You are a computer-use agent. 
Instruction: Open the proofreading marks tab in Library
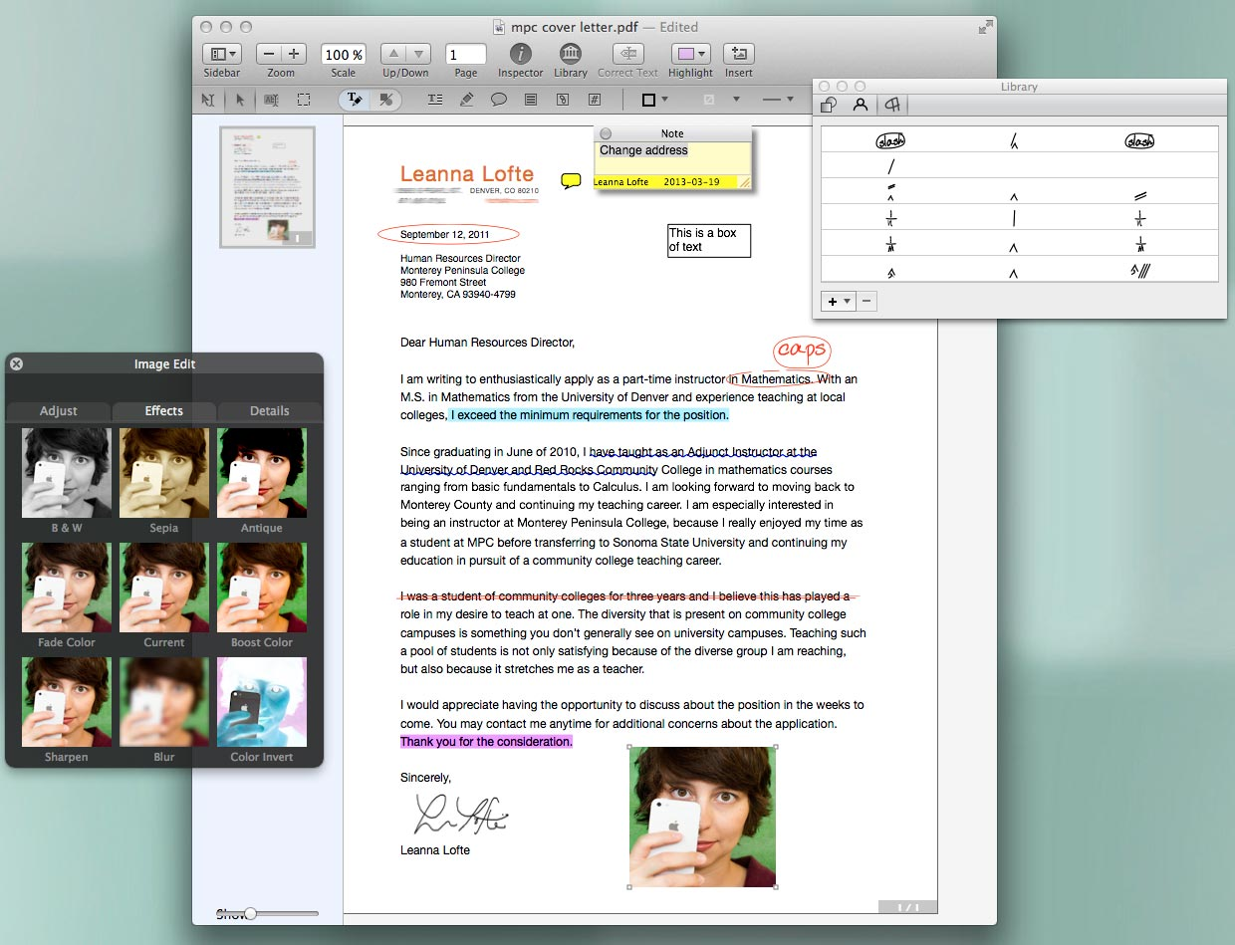coord(893,106)
